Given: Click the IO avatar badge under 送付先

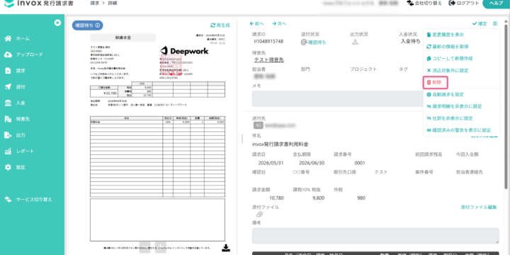Looking at the screenshot, I should click(x=259, y=125).
